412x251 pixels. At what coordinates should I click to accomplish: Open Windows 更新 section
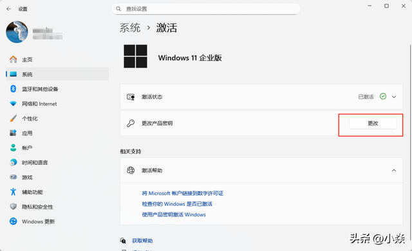tap(57, 221)
